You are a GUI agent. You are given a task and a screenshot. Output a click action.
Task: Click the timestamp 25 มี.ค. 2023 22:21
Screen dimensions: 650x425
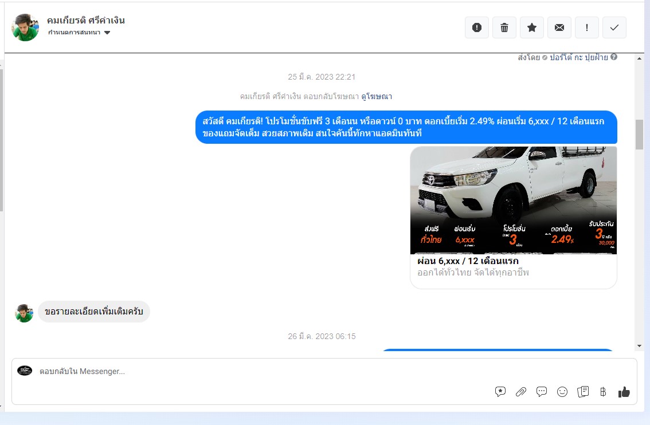point(322,77)
